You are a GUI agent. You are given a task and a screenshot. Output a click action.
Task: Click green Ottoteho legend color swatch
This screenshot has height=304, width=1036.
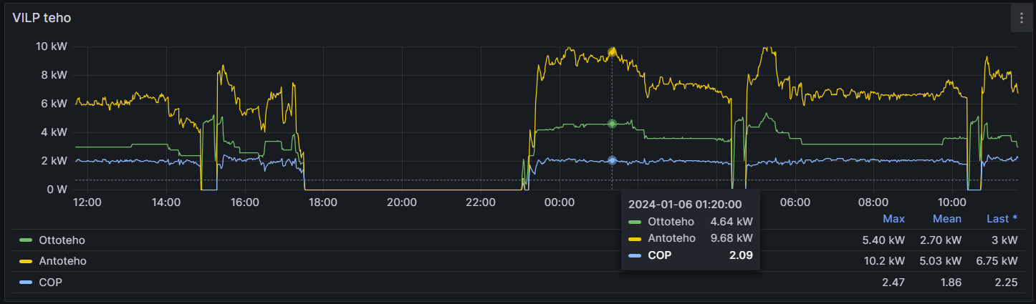(26, 240)
